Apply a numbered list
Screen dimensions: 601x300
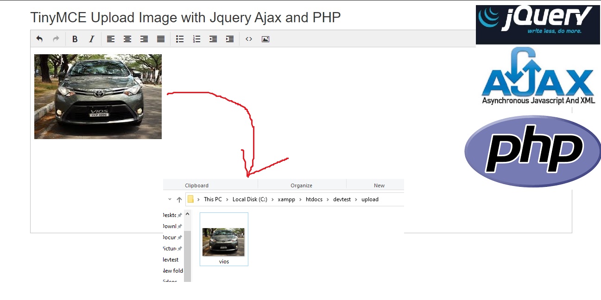196,39
